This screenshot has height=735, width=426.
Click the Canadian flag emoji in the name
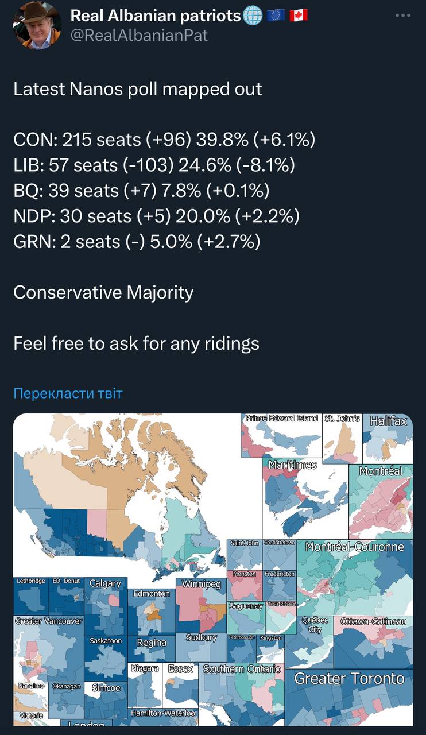tap(298, 16)
